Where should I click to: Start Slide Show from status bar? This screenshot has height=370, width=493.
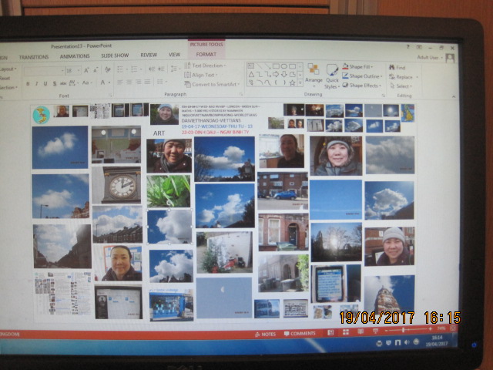(x=375, y=331)
